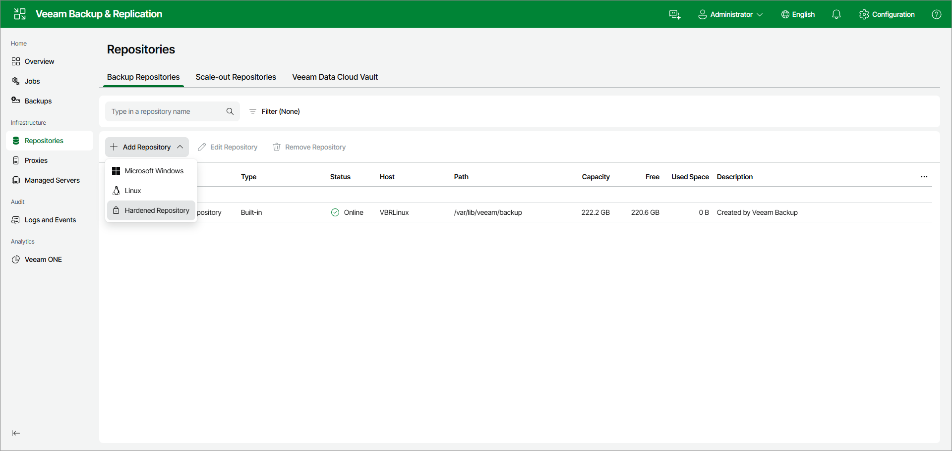Click the globe language icon
The width and height of the screenshot is (952, 451).
785,14
